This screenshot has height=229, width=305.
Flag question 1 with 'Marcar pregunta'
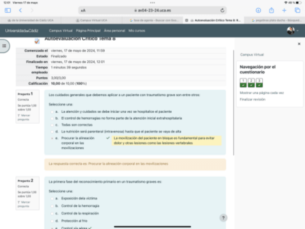[24, 117]
